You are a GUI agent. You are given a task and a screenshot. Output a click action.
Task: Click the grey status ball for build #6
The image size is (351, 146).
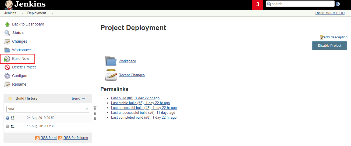pos(8,126)
